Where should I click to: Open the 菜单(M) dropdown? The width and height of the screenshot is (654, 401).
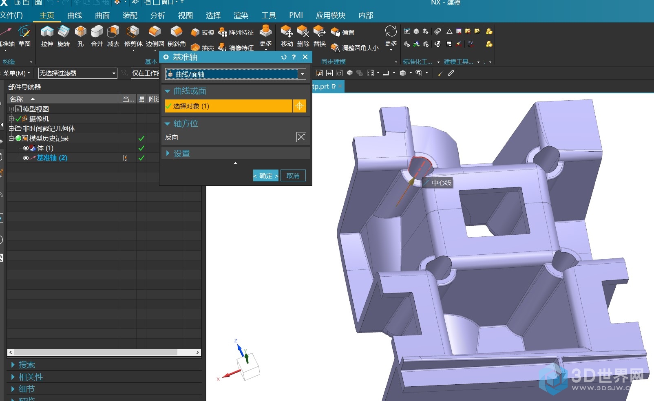point(16,73)
